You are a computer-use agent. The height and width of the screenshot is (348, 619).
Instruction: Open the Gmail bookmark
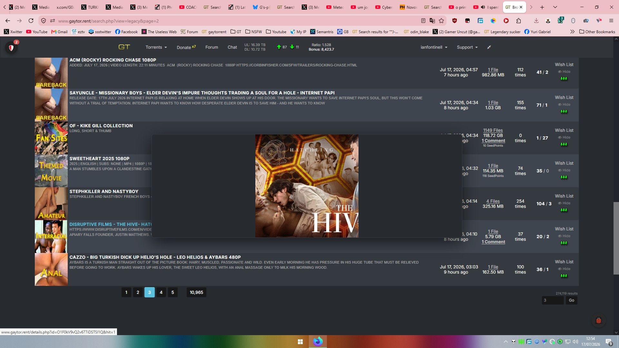(x=59, y=32)
